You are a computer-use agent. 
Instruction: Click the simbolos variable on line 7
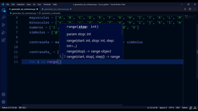[37, 32]
